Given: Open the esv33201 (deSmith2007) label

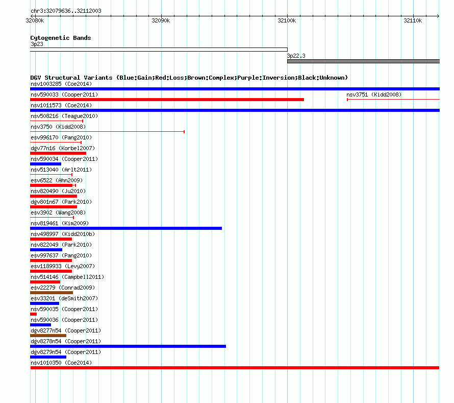Looking at the screenshot, I should 64,298.
